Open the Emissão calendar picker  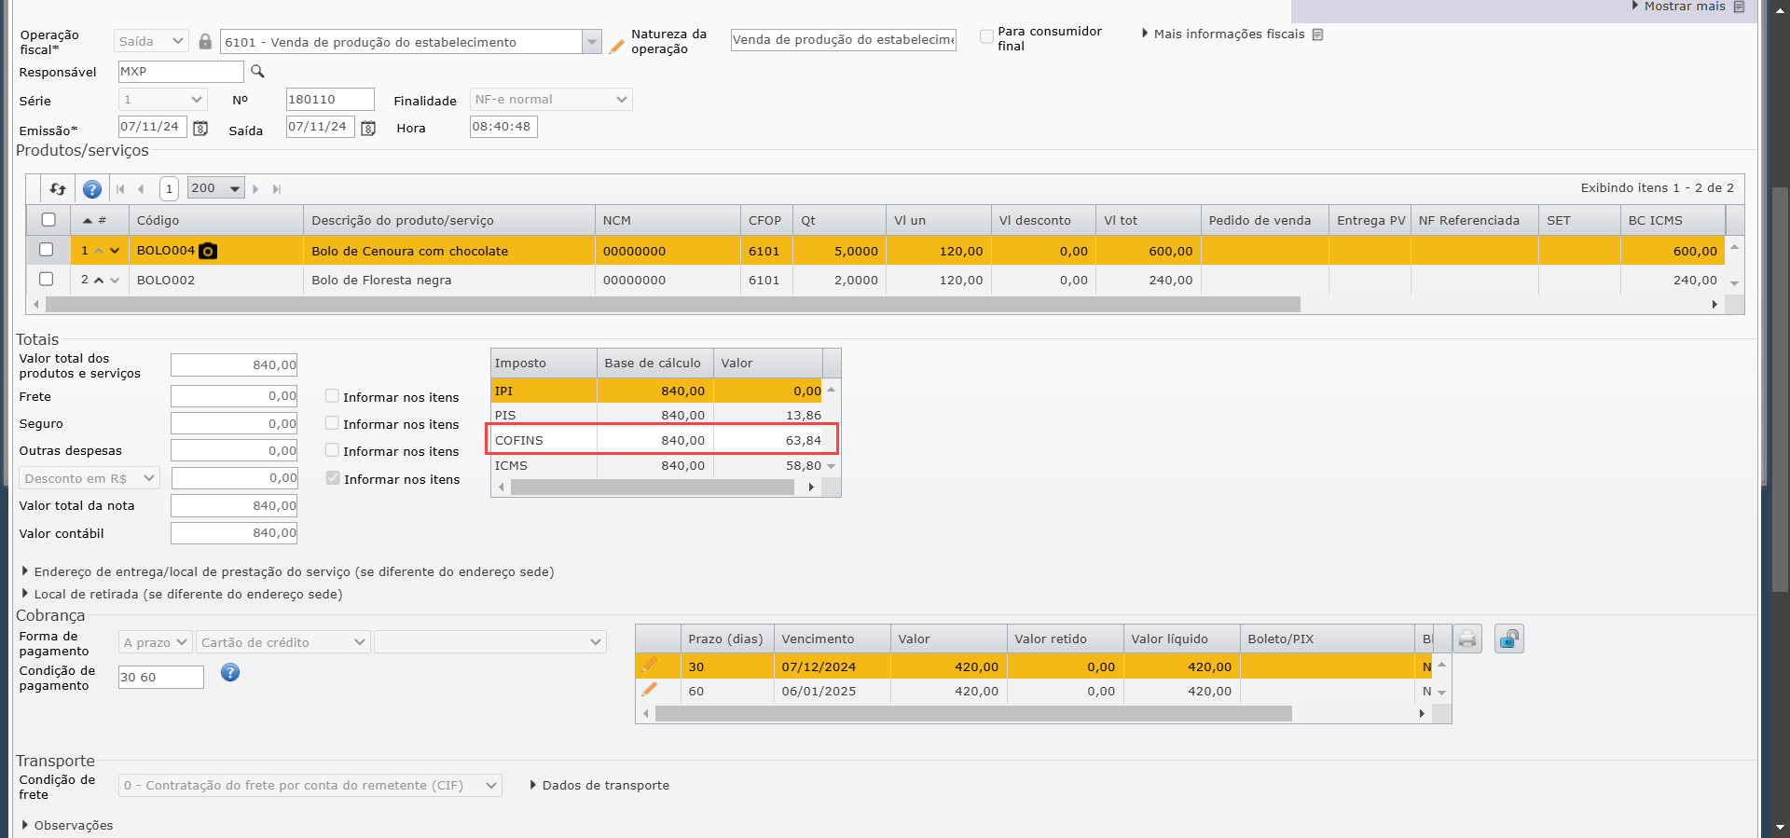click(200, 129)
